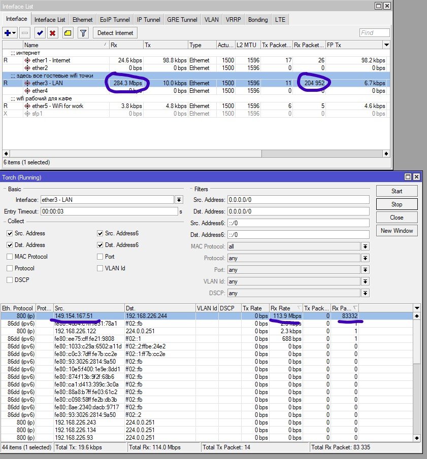Click the yellow Comment note icon
Viewport: 427px width, 459px height.
68,33
